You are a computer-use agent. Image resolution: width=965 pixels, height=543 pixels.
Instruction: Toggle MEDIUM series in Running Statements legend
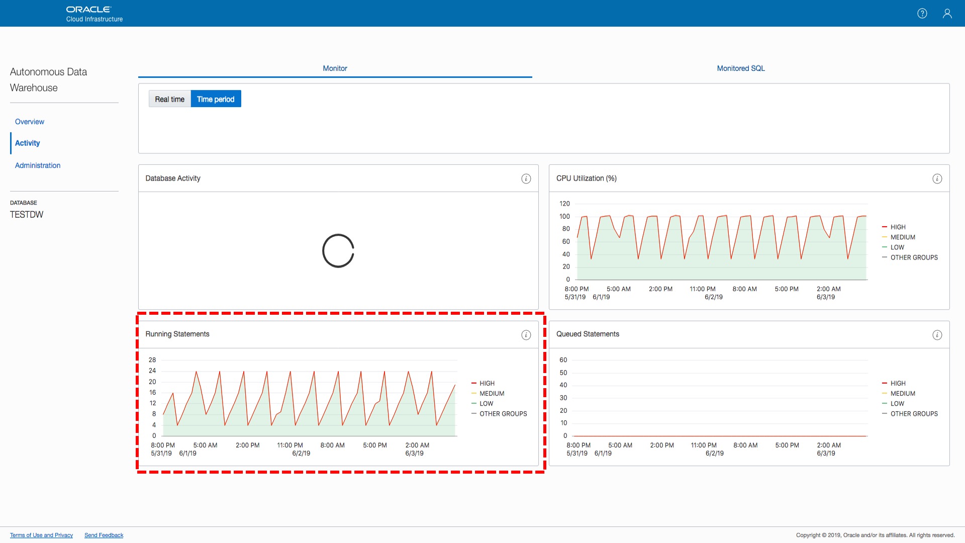(491, 394)
